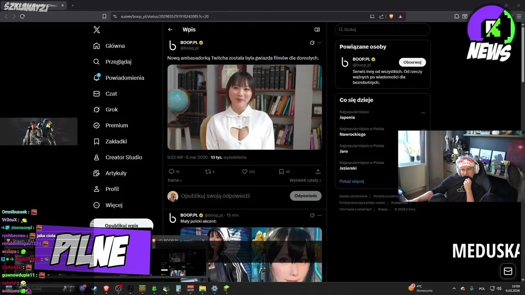Click Grok icon on the 15 min post
The image size is (525, 295).
[312, 215]
